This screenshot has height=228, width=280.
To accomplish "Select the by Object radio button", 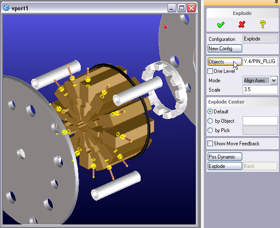I will [210, 121].
